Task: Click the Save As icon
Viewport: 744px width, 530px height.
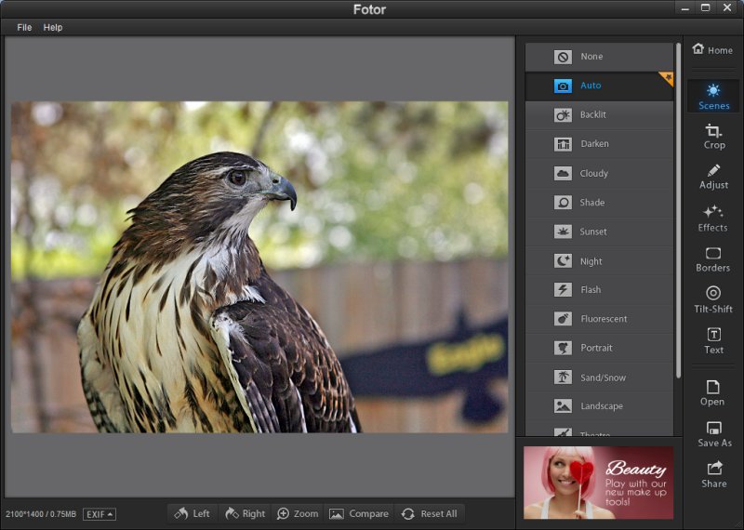Action: tap(713, 433)
